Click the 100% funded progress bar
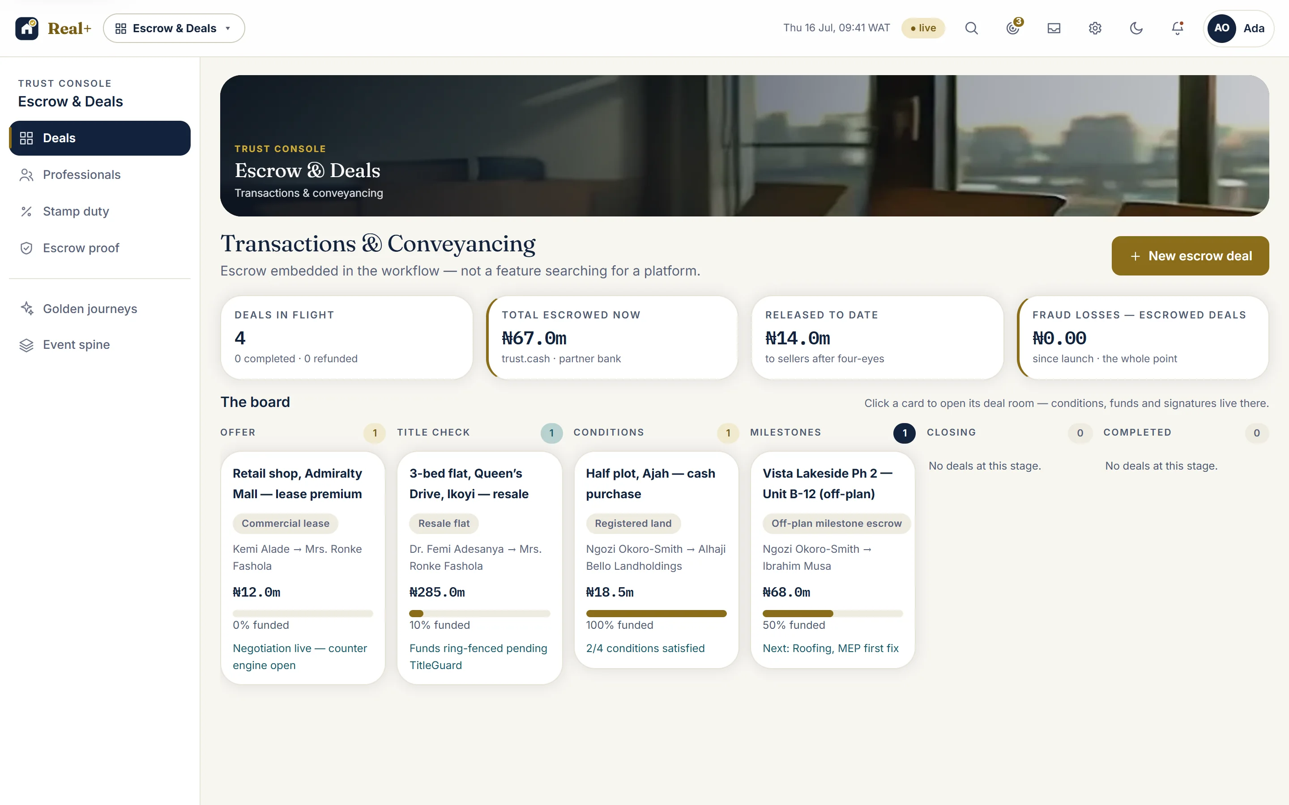This screenshot has width=1289, height=805. click(x=656, y=614)
